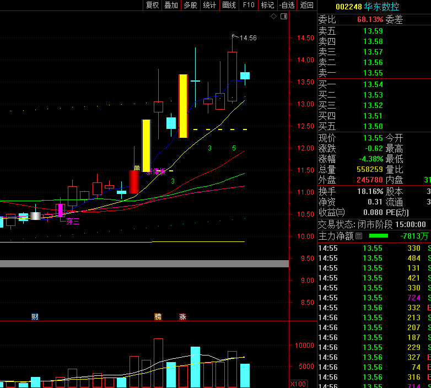This screenshot has height=388, width=431.
Task: Click the 现价 value 13.55
Action: [373, 138]
